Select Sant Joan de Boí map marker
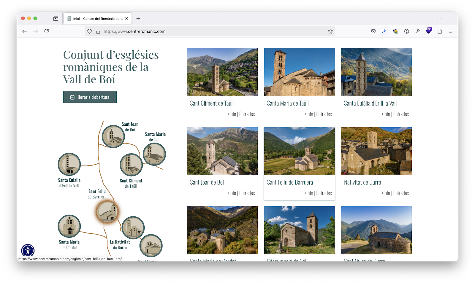 [113, 137]
